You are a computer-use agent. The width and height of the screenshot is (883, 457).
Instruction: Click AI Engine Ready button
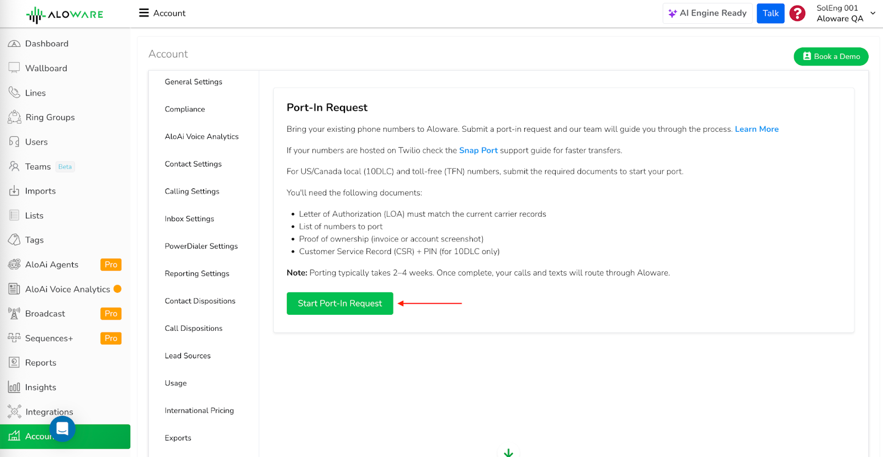(708, 13)
